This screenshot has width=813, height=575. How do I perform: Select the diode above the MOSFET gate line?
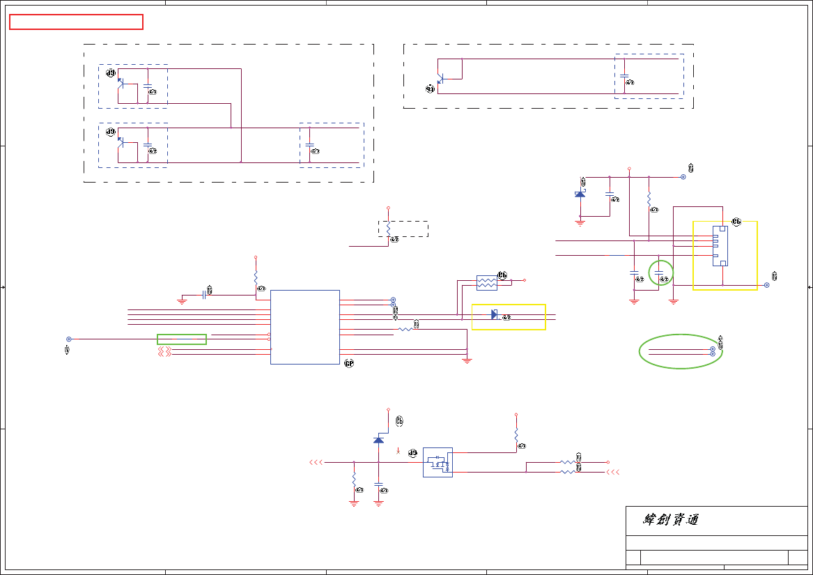click(x=379, y=440)
